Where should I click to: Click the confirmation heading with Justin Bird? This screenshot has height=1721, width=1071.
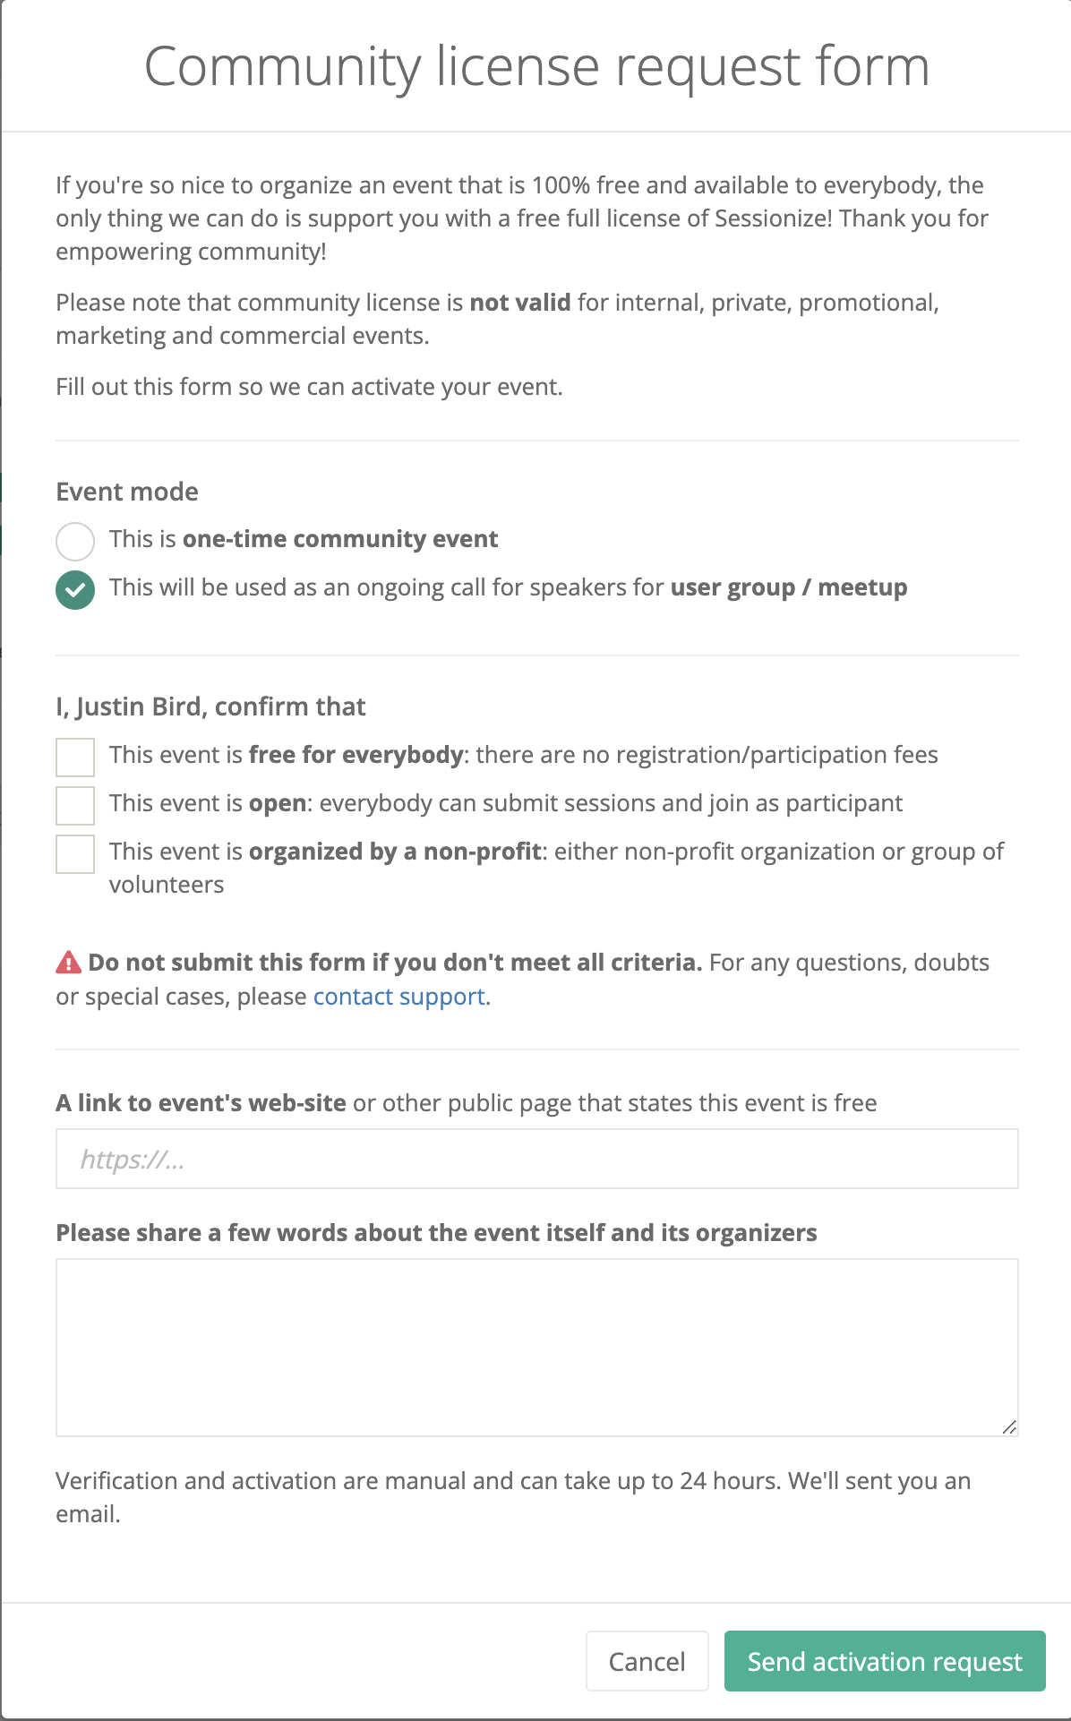[x=210, y=706]
